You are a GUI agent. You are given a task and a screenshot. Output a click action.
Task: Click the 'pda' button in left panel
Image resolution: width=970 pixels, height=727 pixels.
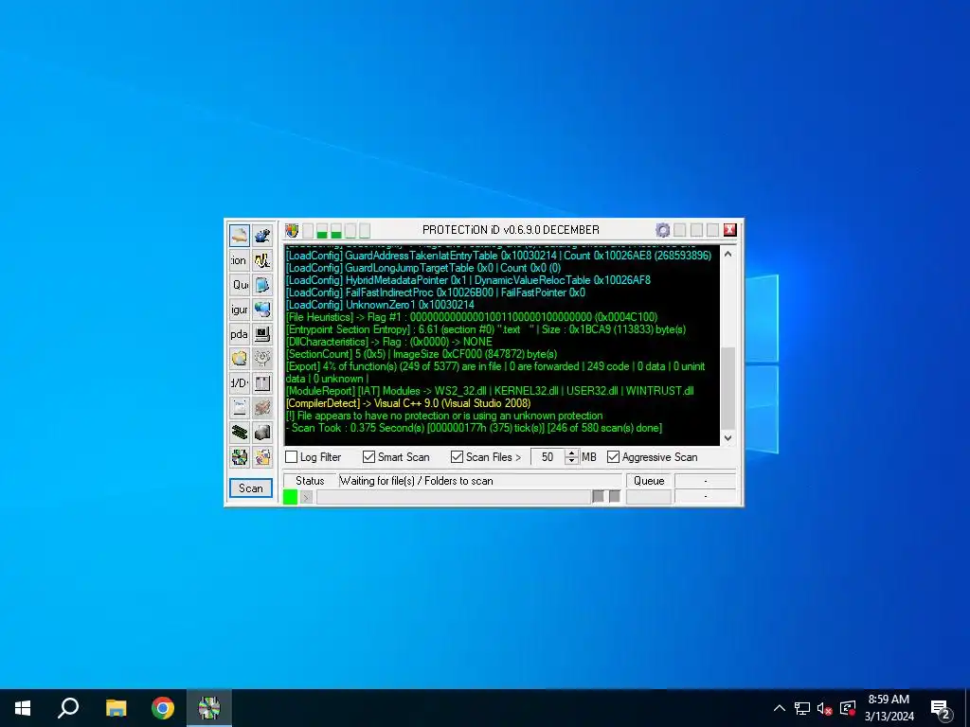240,334
